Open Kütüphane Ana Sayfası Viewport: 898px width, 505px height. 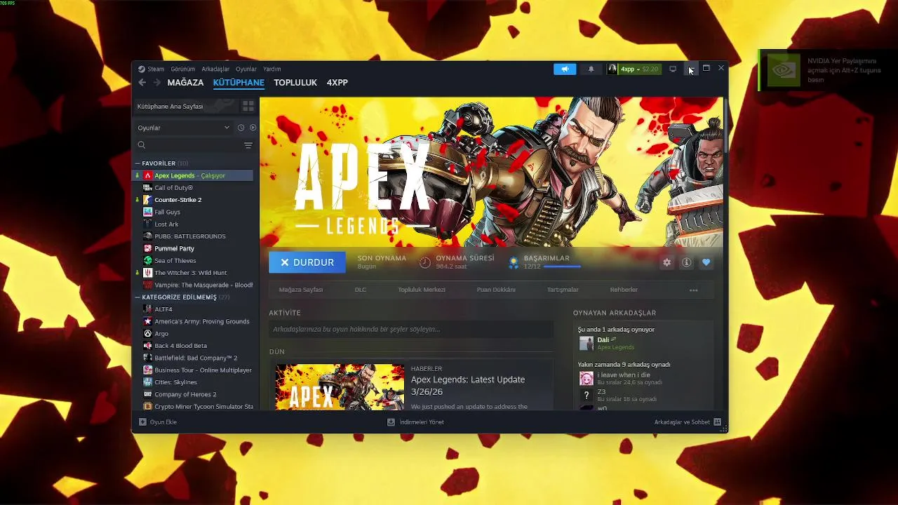(187, 106)
